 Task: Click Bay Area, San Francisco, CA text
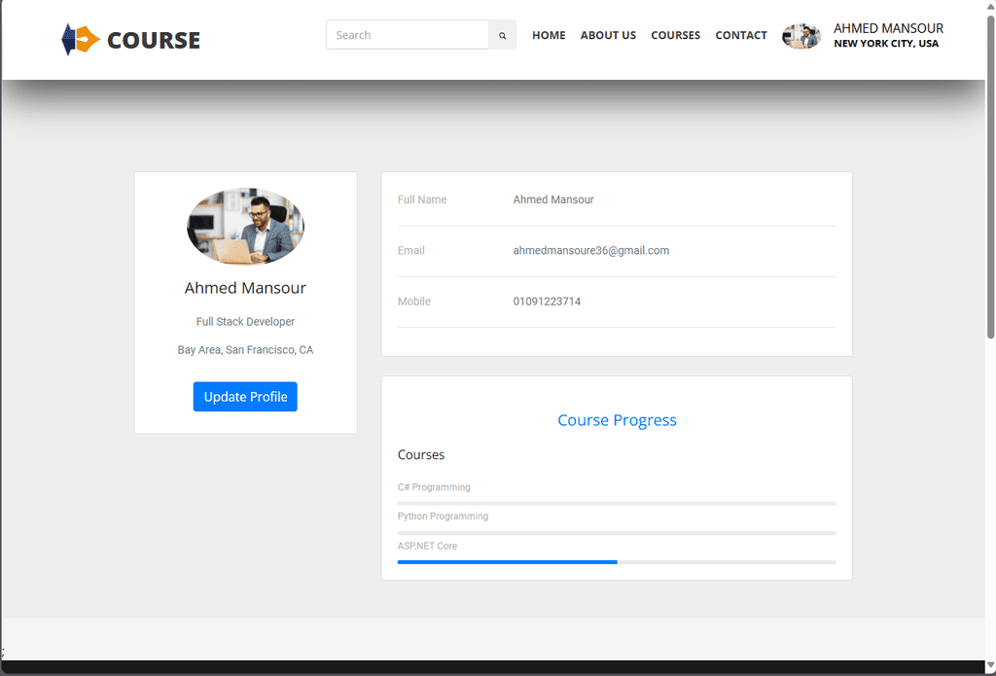(245, 350)
